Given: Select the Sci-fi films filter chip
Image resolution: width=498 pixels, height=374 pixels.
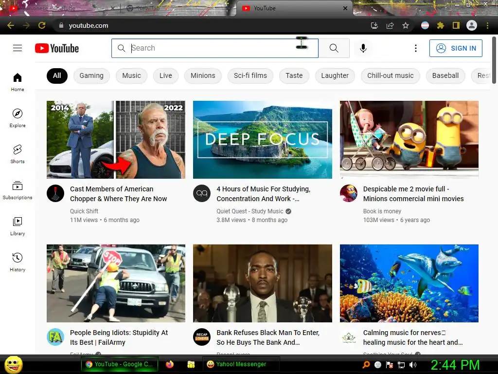Looking at the screenshot, I should [x=250, y=75].
